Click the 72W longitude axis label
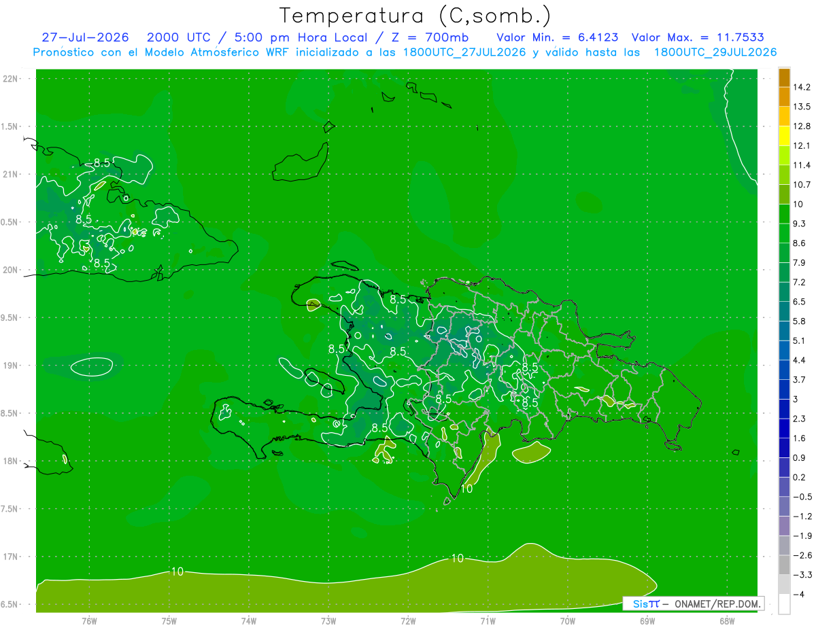The image size is (816, 630). click(x=408, y=620)
